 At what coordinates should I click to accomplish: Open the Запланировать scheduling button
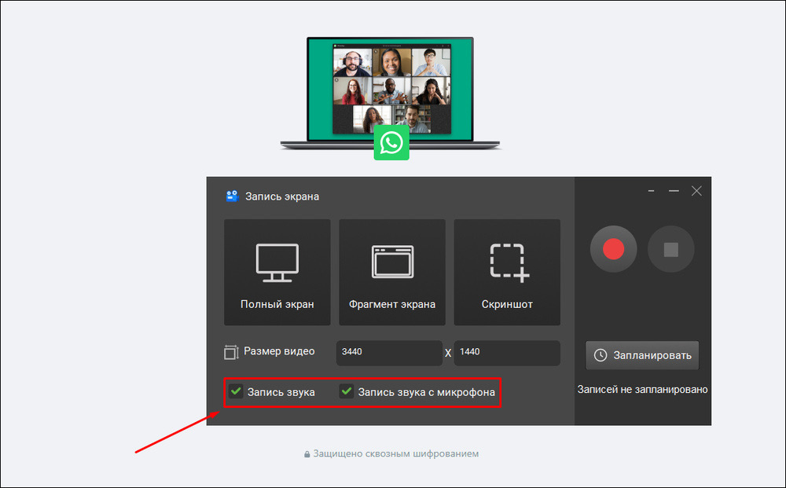(642, 355)
